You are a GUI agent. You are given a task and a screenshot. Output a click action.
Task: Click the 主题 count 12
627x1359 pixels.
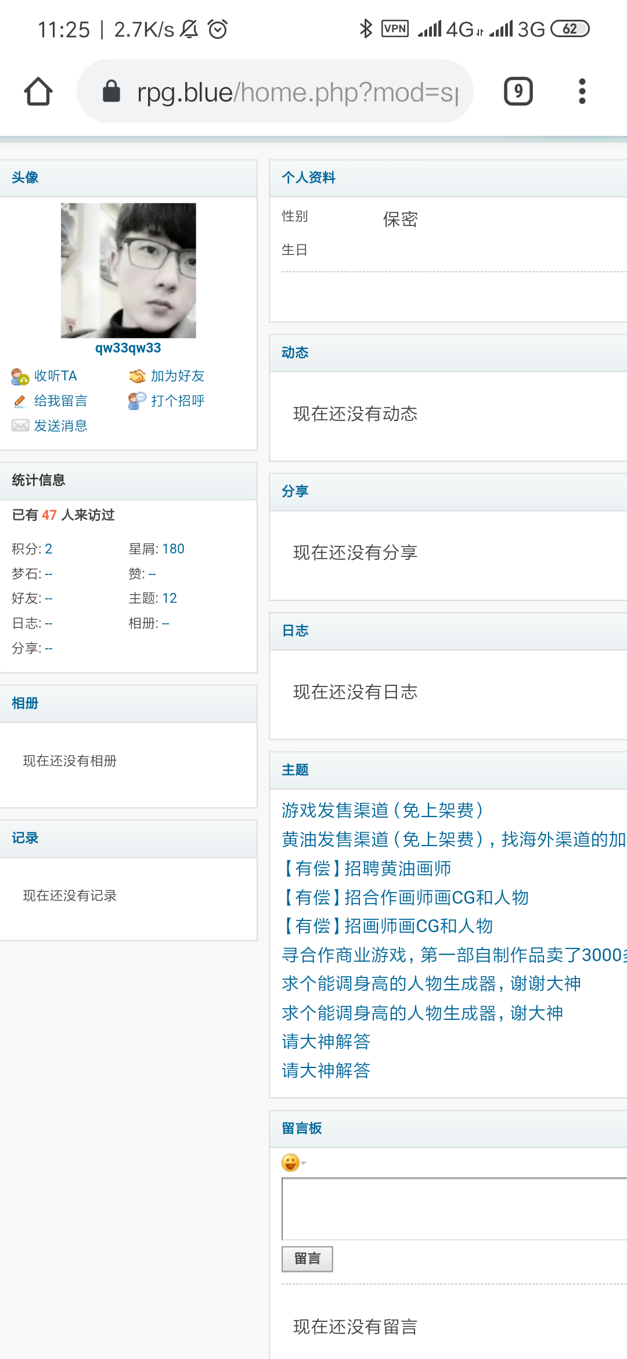(x=170, y=598)
